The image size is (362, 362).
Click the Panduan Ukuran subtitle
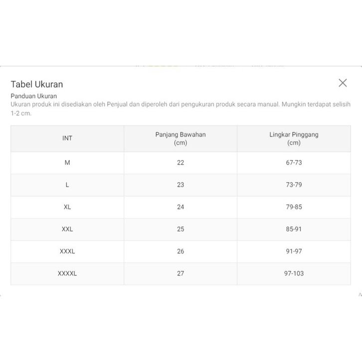click(x=34, y=96)
